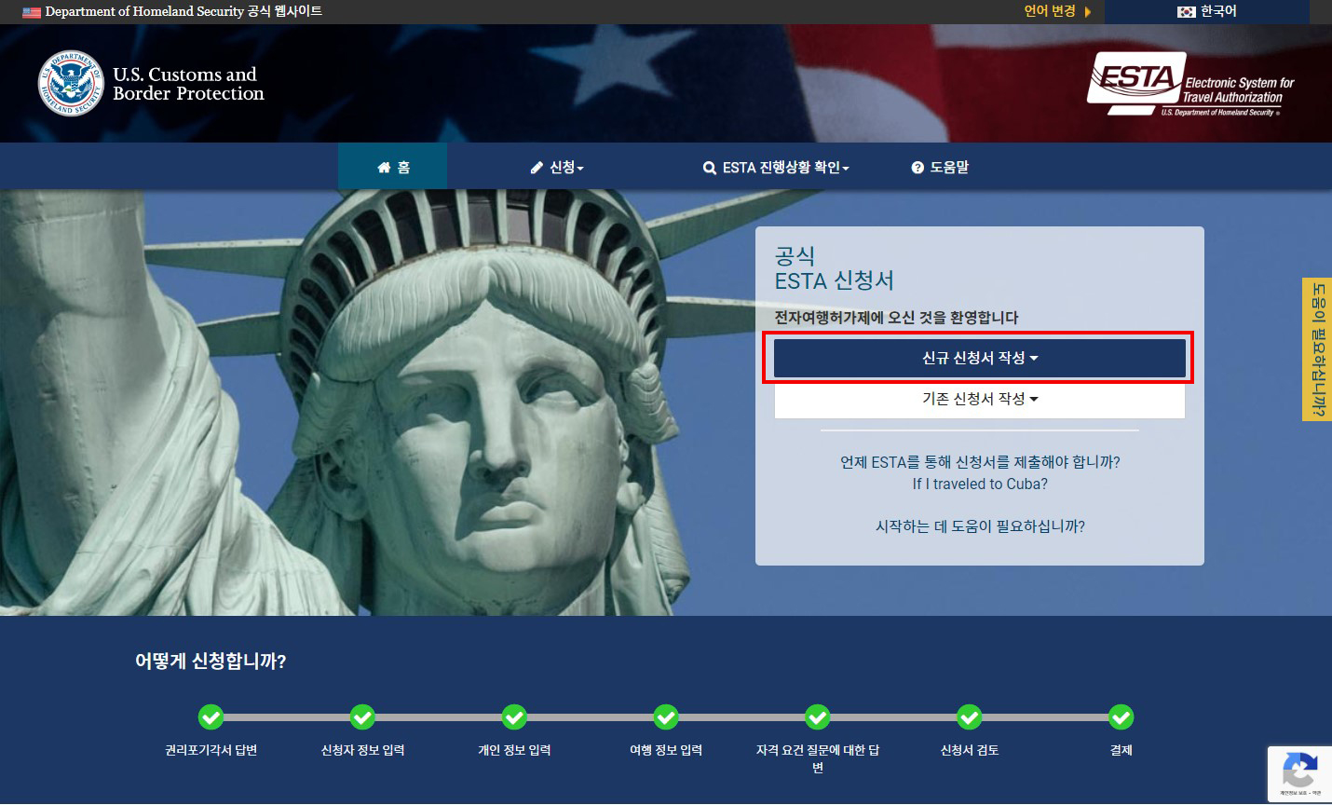The width and height of the screenshot is (1332, 805).
Task: Click the DHS seal logo
Action: 71,84
